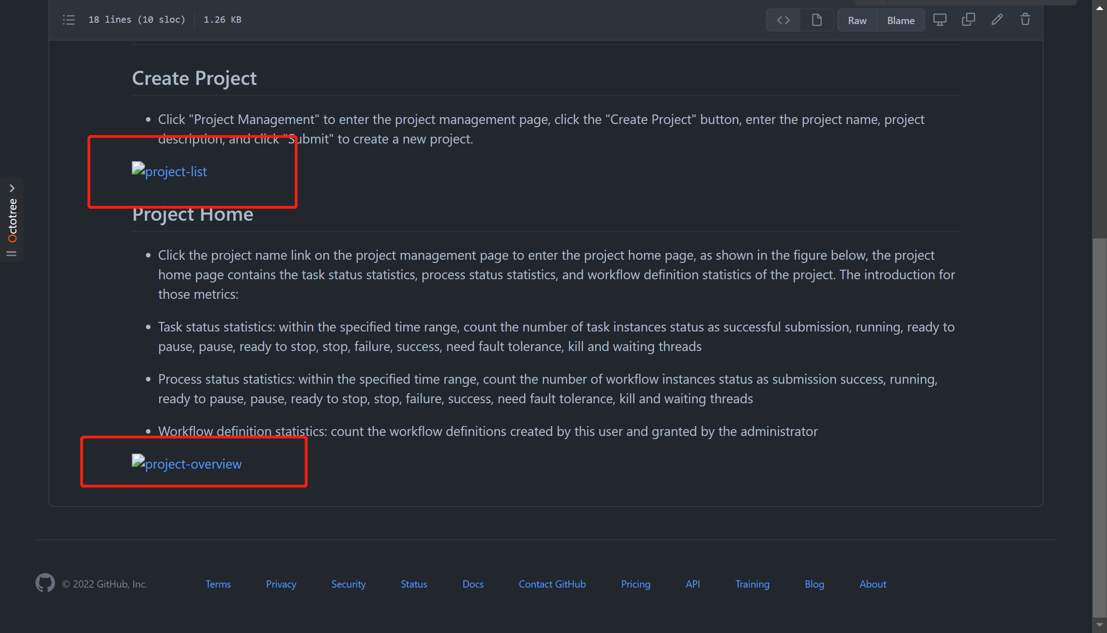
Task: Click the Octotree panel handle lines
Action: (x=11, y=254)
